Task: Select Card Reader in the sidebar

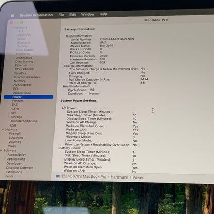Action: pos(25,50)
